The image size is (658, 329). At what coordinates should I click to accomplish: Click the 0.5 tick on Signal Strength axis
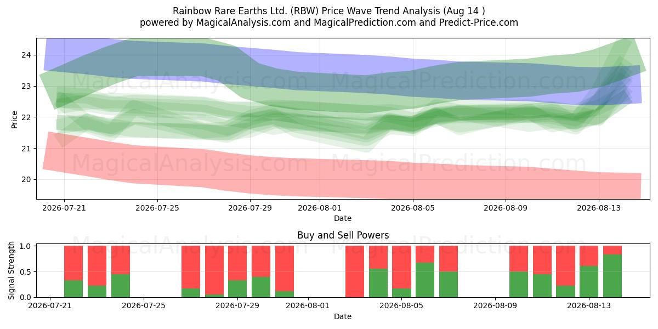tap(26, 272)
